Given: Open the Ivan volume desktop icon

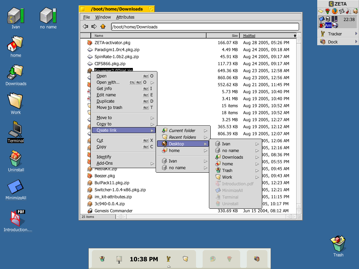Looking at the screenshot, I should [x=15, y=16].
